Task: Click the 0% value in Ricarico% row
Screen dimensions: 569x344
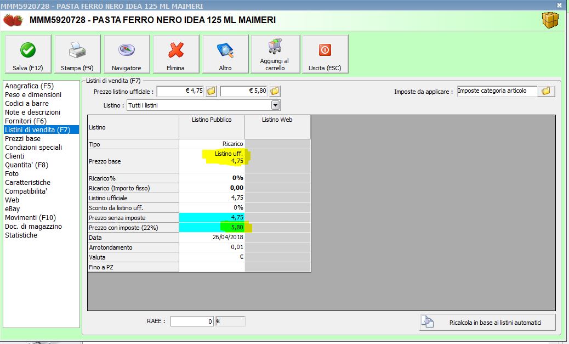Action: [212, 178]
